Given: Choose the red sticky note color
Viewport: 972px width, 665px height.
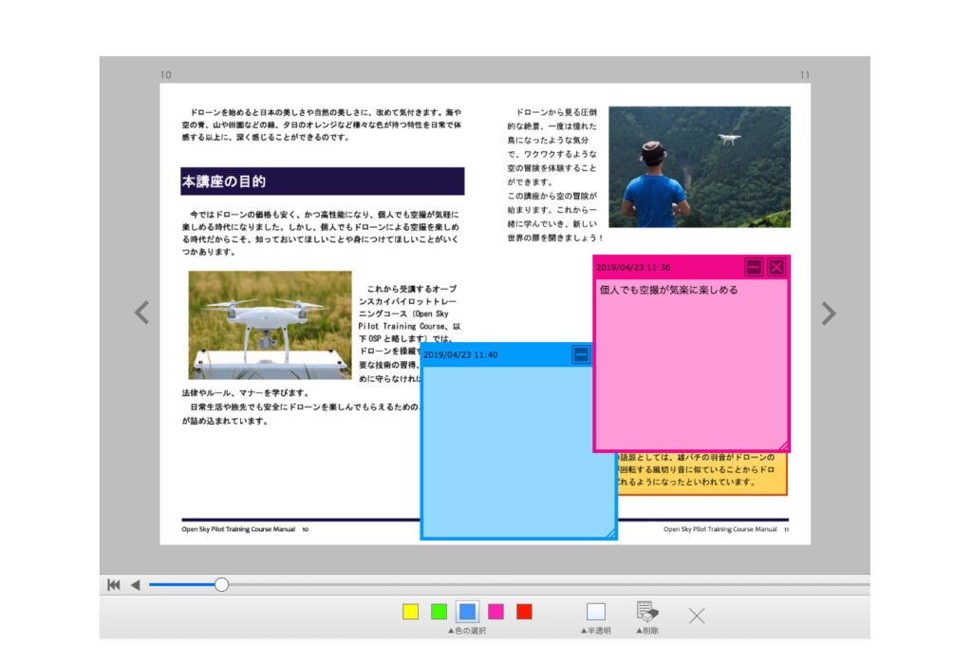Looking at the screenshot, I should tap(524, 612).
